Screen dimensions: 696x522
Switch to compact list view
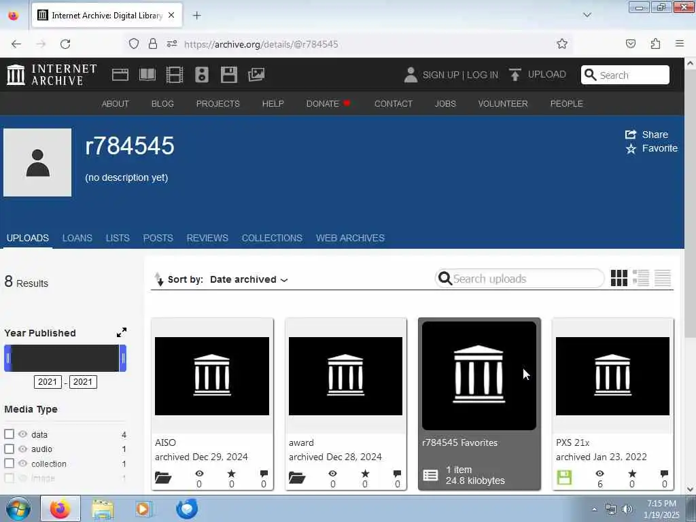[663, 278]
